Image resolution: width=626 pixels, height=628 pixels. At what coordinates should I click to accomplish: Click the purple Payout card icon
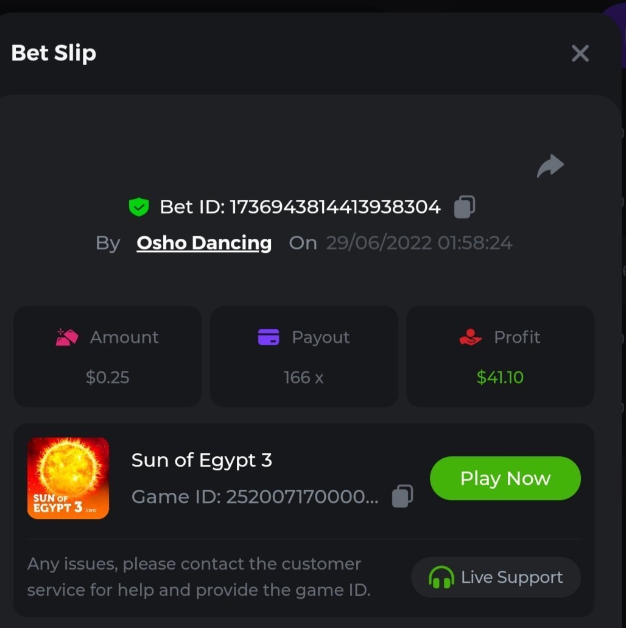[269, 337]
